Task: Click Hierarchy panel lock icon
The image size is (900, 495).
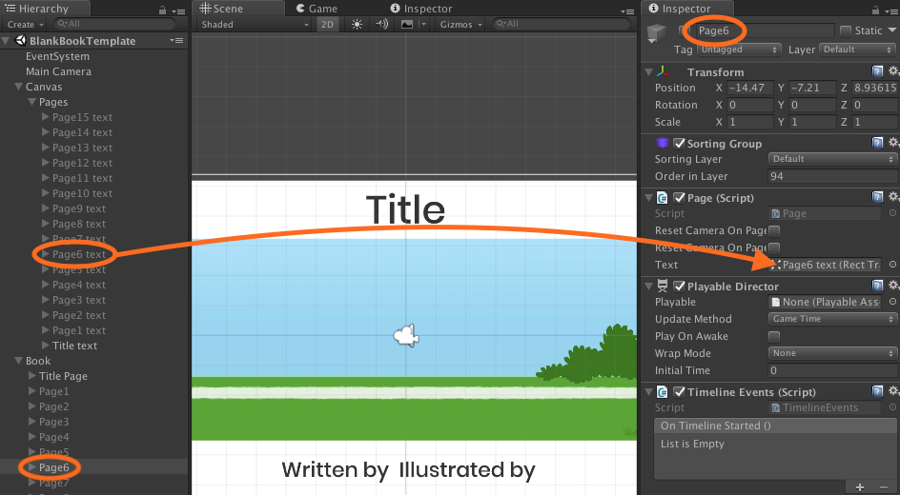Action: (162, 10)
